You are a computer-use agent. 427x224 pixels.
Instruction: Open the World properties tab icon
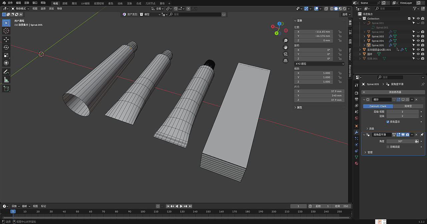pos(356,118)
